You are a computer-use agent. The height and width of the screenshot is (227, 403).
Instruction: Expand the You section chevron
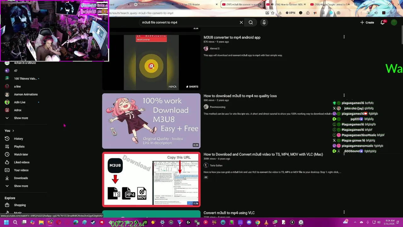(x=13, y=131)
